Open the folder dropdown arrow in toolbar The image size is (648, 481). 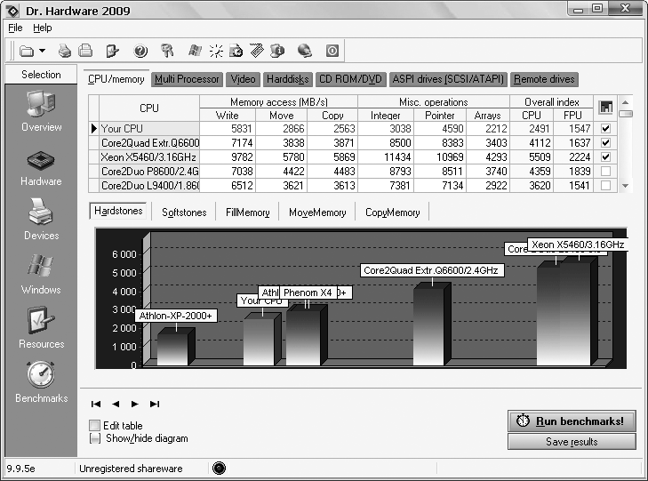[42, 51]
